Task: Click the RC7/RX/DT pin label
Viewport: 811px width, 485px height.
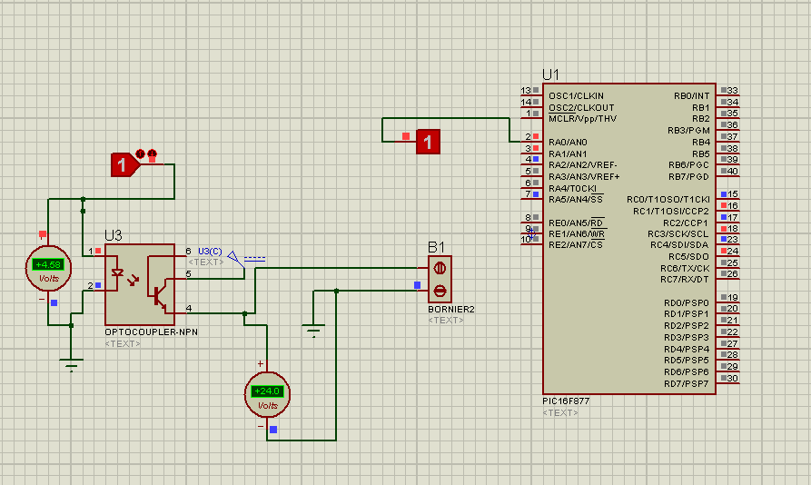Action: (x=685, y=280)
